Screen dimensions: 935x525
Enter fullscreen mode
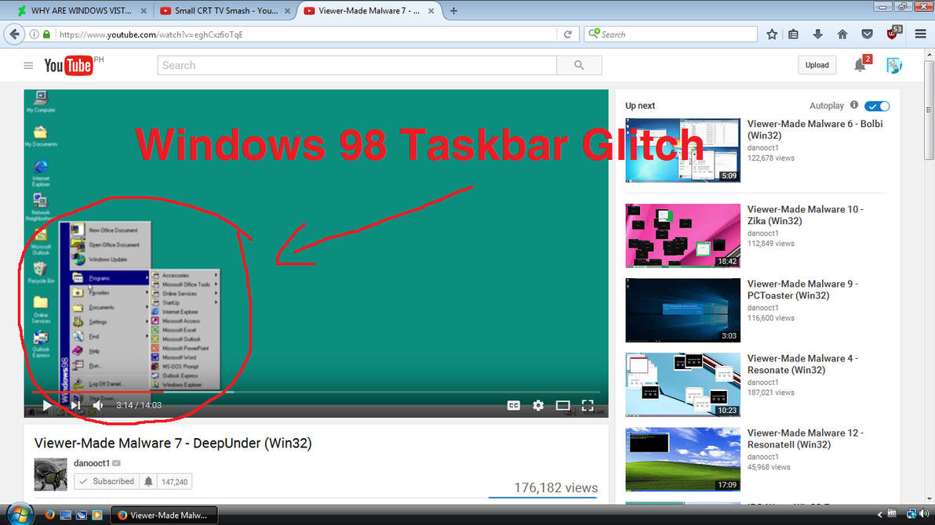pyautogui.click(x=588, y=405)
